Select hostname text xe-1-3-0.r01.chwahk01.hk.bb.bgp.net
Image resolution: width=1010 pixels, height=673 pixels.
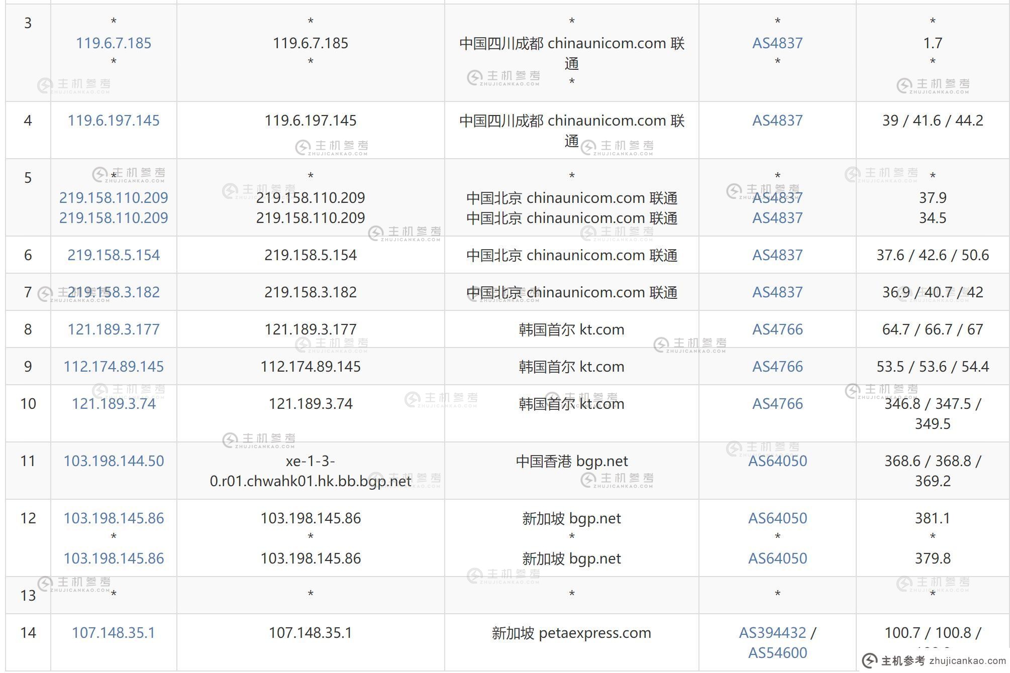(x=311, y=471)
